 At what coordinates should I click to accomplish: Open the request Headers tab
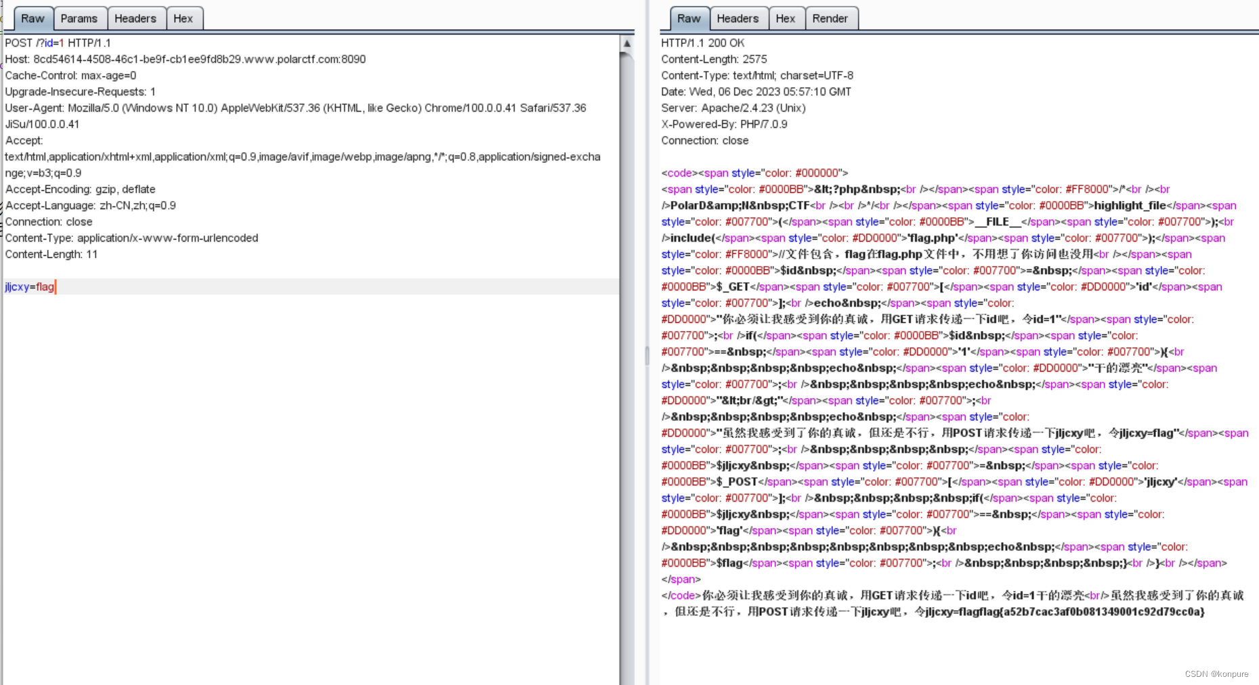click(135, 18)
